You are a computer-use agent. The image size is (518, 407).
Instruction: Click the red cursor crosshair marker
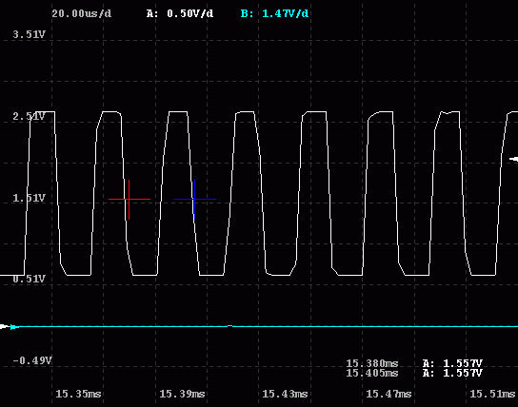(x=129, y=199)
